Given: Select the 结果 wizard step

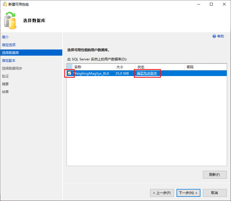Looking at the screenshot, I should 5,92.
